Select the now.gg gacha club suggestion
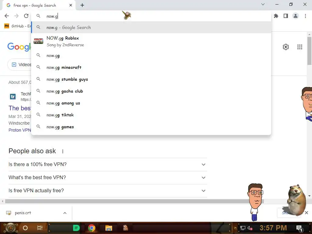This screenshot has height=234, width=312. tap(151, 91)
